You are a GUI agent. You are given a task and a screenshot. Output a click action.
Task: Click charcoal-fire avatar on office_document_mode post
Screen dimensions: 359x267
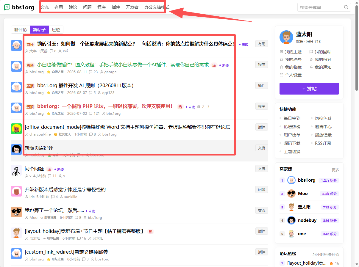point(16,129)
